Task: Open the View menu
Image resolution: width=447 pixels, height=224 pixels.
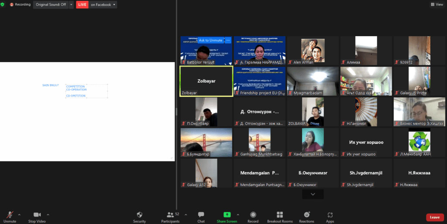Action: (x=437, y=4)
